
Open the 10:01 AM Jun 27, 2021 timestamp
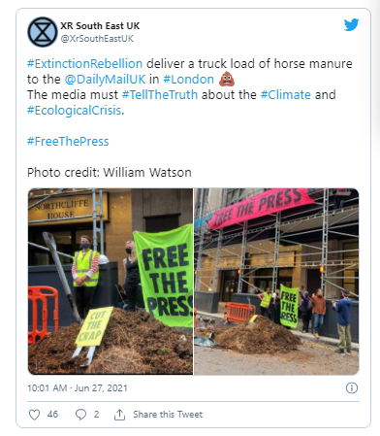click(x=78, y=387)
